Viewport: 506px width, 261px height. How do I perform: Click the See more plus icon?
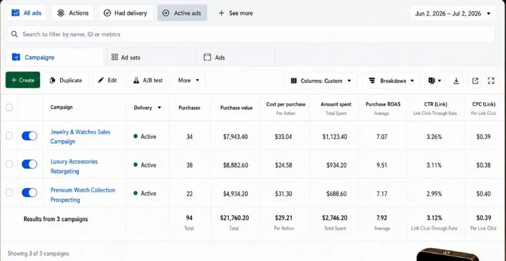[x=221, y=13]
